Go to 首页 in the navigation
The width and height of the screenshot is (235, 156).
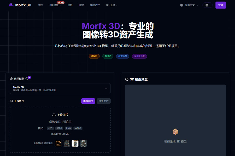pos(41,5)
